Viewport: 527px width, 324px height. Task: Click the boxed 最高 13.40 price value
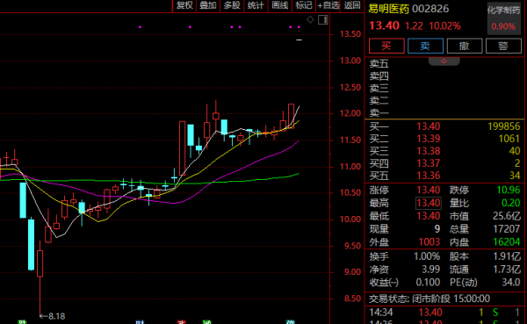pyautogui.click(x=429, y=203)
